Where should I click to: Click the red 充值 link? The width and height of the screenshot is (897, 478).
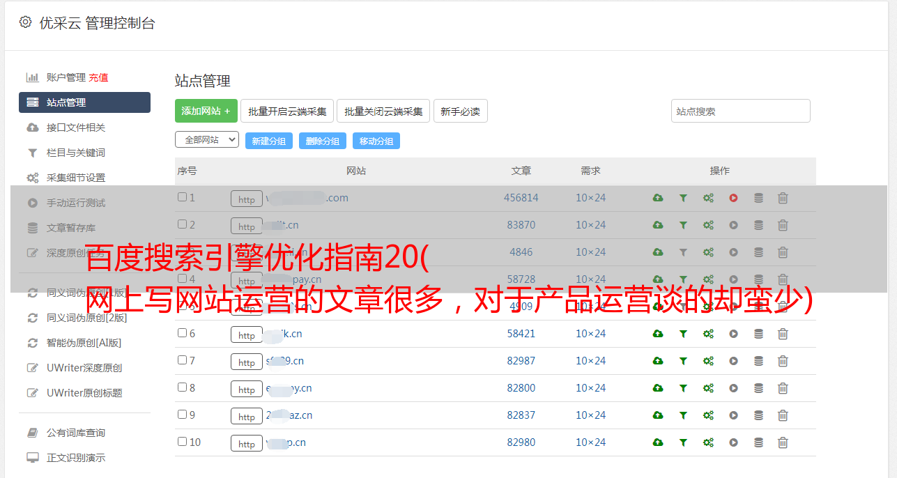pyautogui.click(x=98, y=77)
